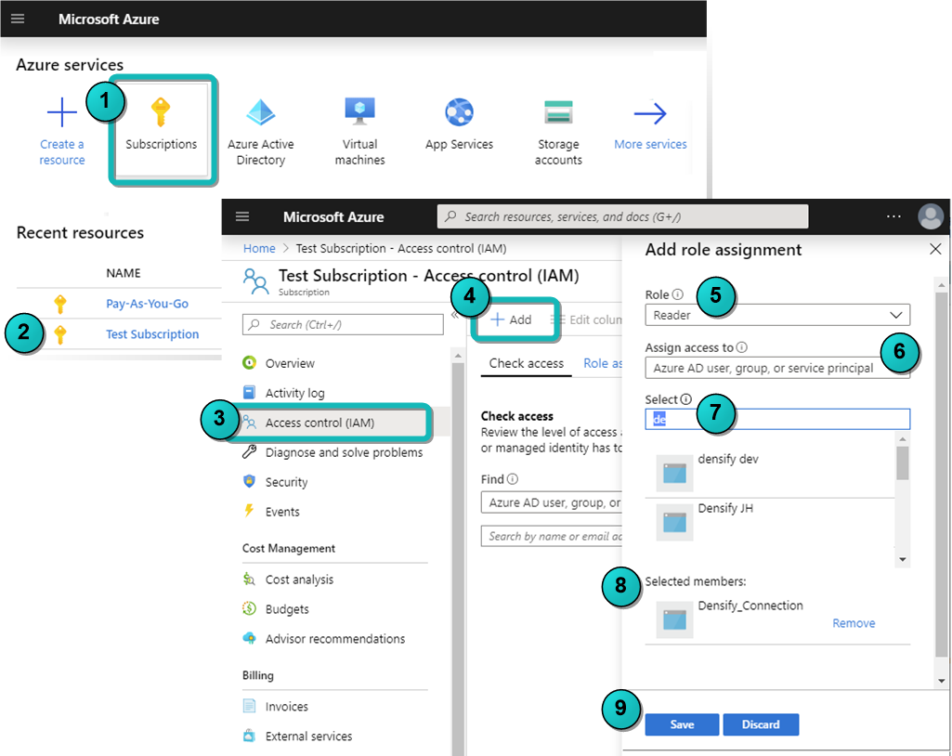Click the Invoices document icon
Image resolution: width=952 pixels, height=756 pixels.
[249, 706]
